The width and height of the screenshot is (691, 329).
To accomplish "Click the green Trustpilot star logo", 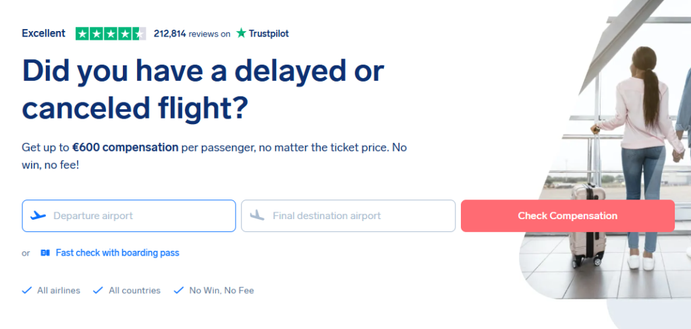I will pyautogui.click(x=241, y=33).
